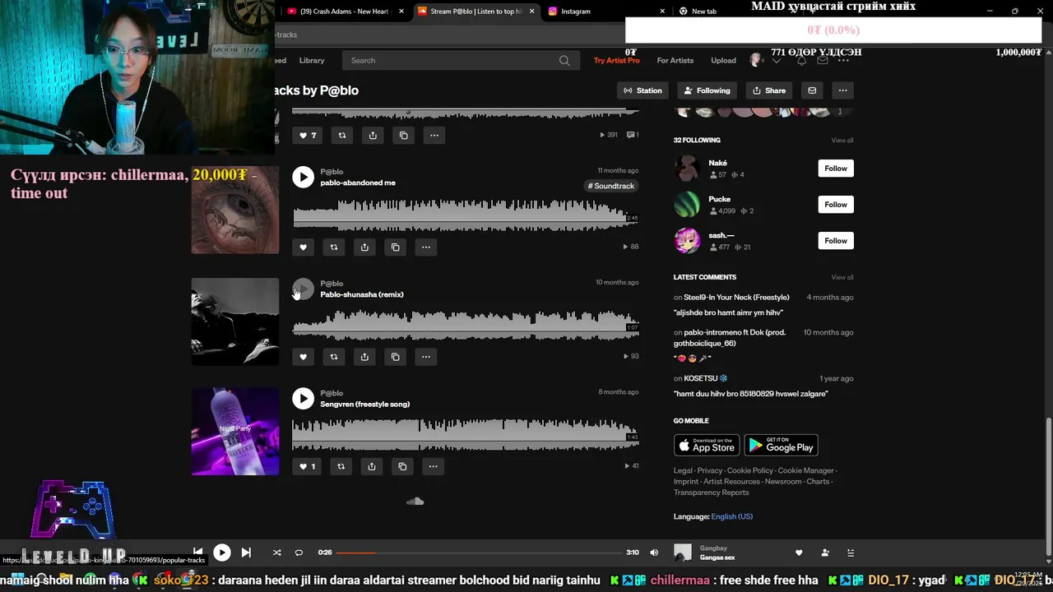Screen dimensions: 1053x592
Task: Seek in pablo-abandoned me waveform
Action: (466, 215)
